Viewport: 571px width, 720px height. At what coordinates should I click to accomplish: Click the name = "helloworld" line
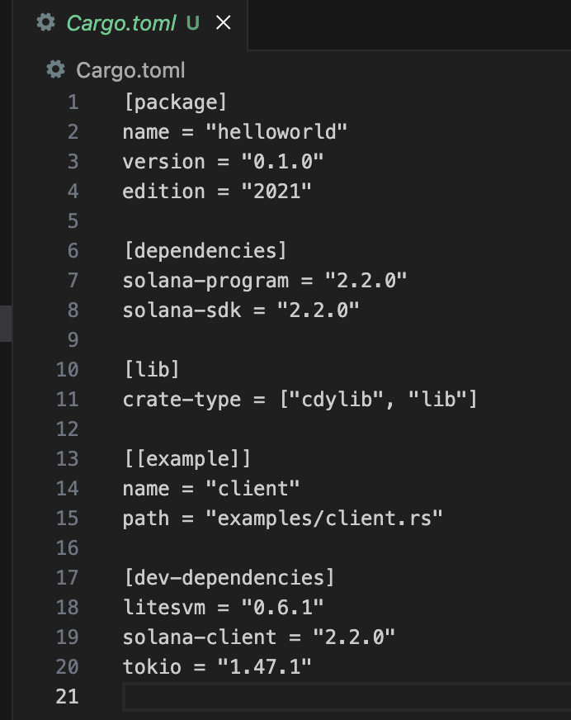[235, 132]
